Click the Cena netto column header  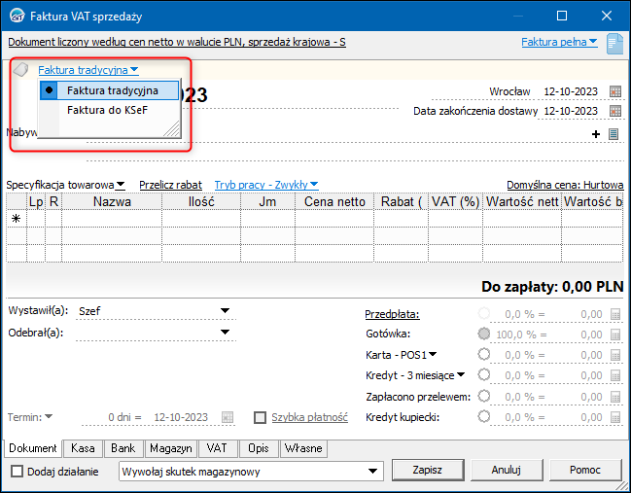(x=334, y=201)
